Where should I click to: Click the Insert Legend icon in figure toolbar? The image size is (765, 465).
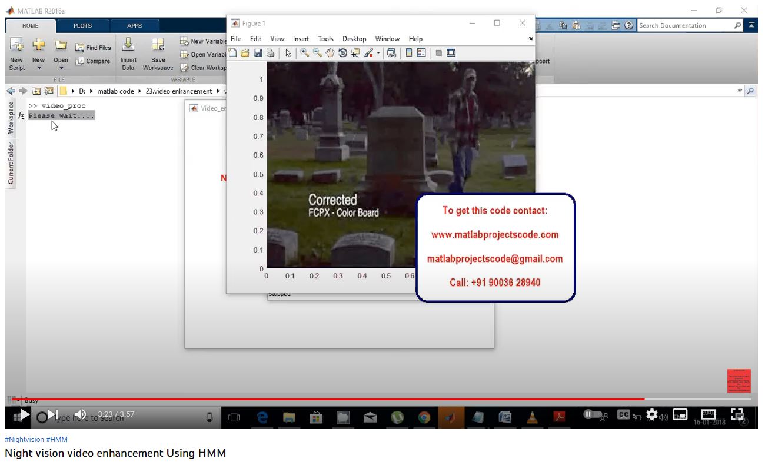[x=421, y=53]
